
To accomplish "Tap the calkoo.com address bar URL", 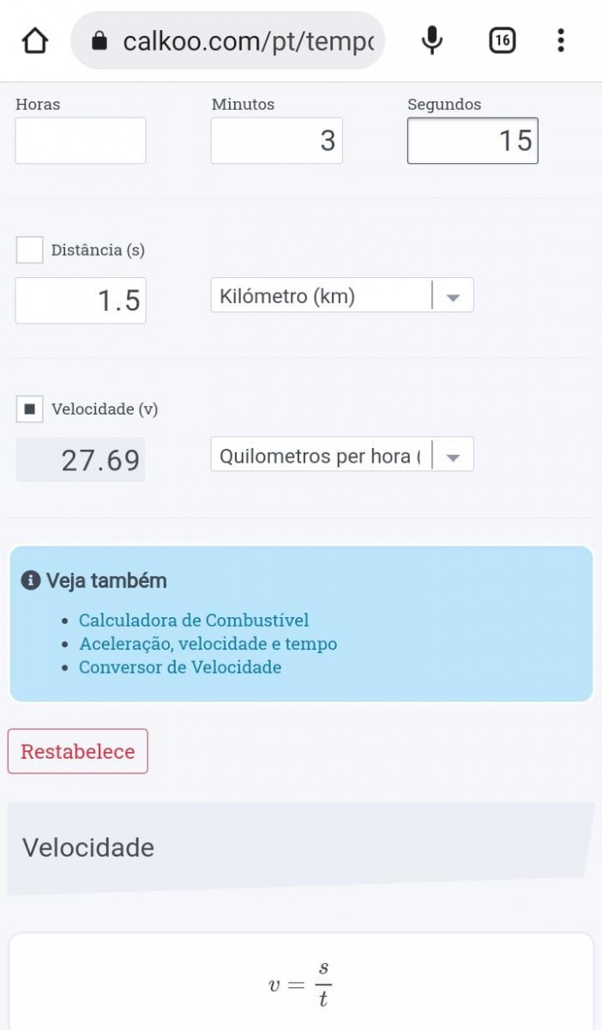I will tap(249, 40).
